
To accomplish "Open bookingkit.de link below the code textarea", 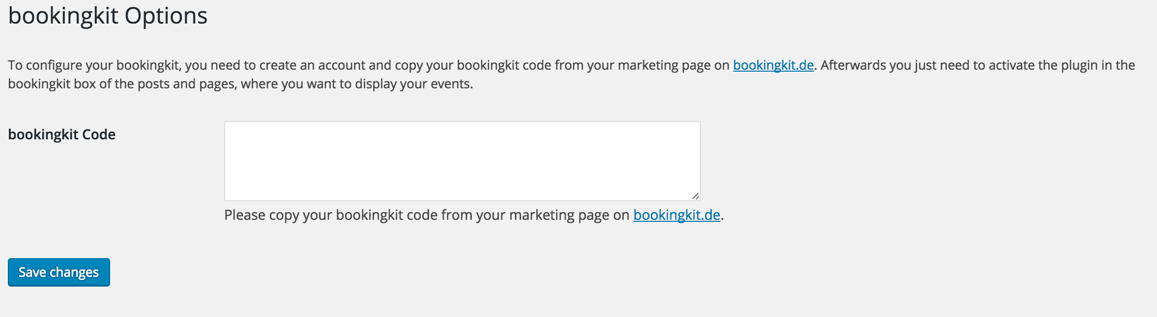I will point(676,215).
